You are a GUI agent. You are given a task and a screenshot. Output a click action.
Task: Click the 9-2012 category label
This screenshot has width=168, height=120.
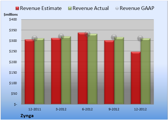[114, 109]
